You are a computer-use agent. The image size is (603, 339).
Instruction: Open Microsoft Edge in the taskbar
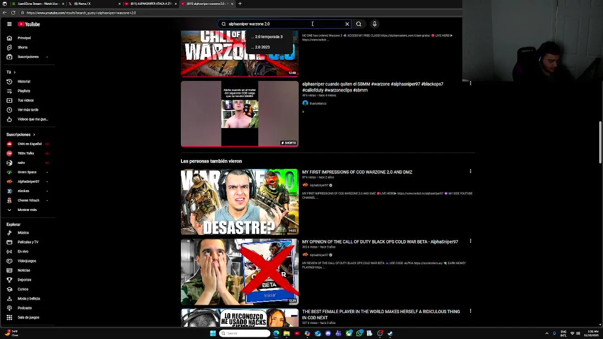276,333
